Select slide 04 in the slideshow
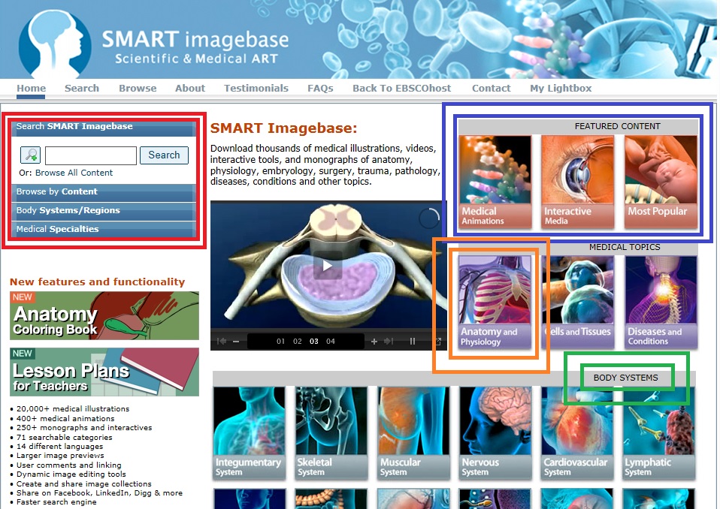The width and height of the screenshot is (720, 509). (331, 341)
